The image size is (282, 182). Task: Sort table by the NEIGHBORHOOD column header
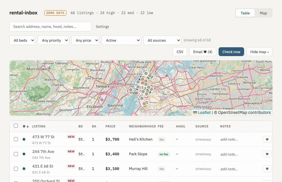tap(142, 126)
